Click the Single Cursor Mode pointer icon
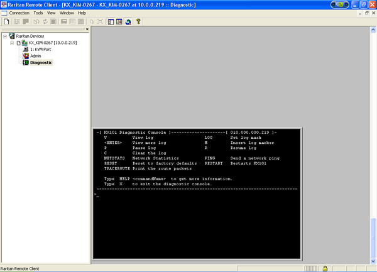The width and height of the screenshot is (377, 272). click(92, 21)
